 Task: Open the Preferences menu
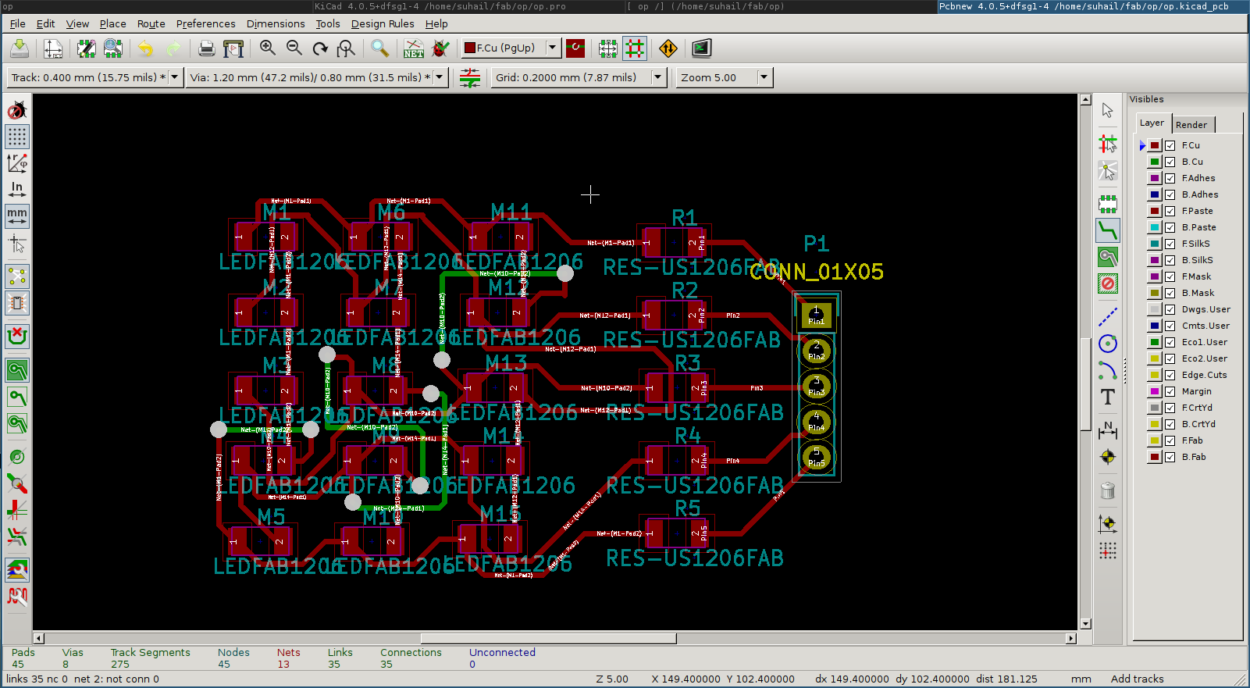205,23
